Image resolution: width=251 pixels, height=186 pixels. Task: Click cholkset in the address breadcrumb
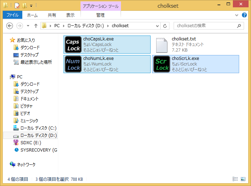coord(120,26)
